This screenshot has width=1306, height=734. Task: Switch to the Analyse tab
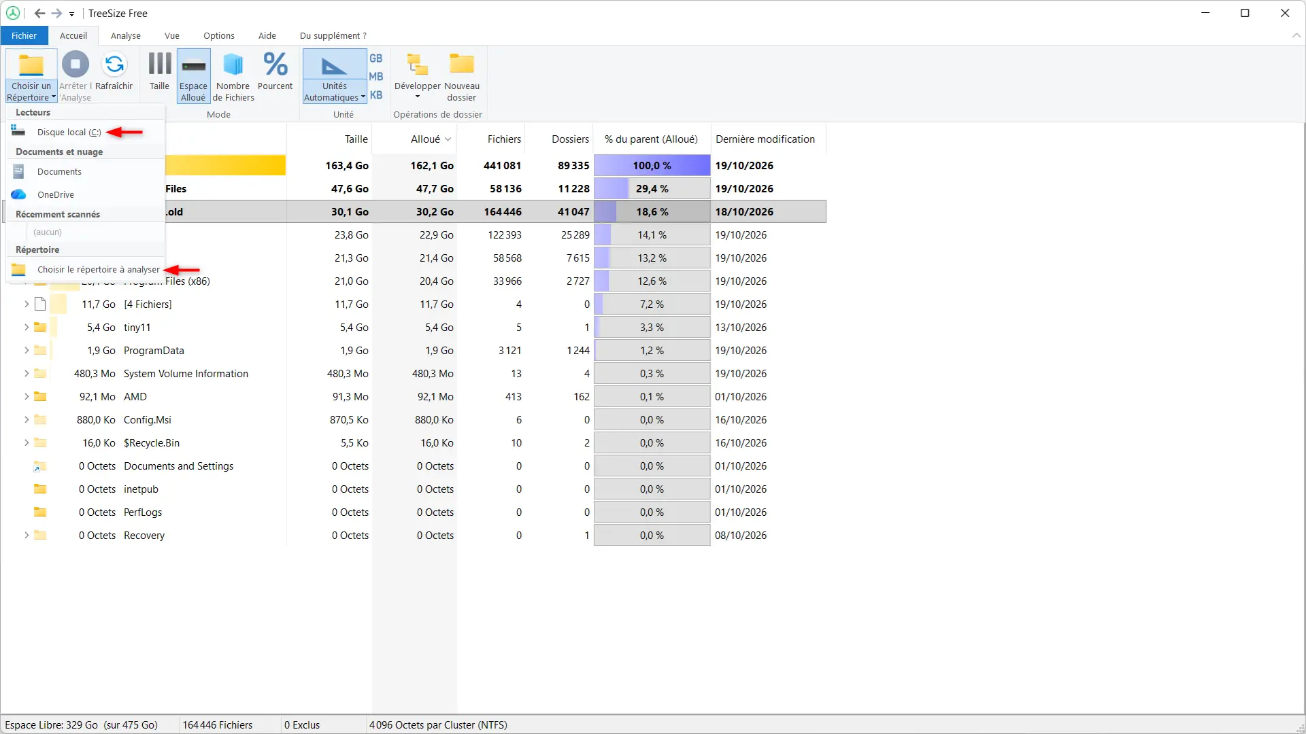point(126,35)
